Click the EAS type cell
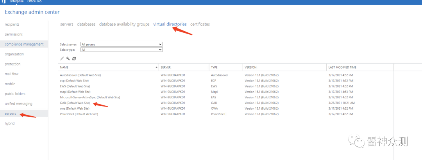The height and width of the screenshot is (160, 422). pos(214,97)
